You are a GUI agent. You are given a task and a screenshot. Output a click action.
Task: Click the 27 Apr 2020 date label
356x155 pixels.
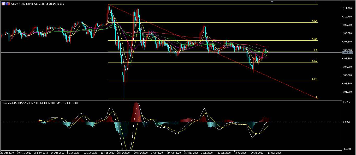click(174, 153)
